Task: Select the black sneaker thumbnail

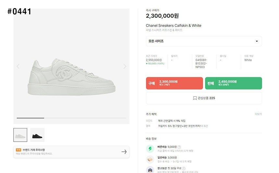Action: pyautogui.click(x=37, y=135)
